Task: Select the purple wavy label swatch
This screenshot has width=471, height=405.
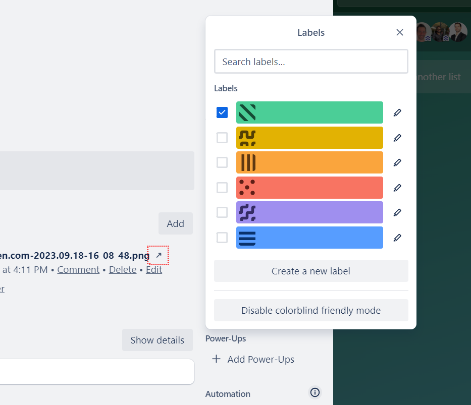Action: (x=309, y=212)
